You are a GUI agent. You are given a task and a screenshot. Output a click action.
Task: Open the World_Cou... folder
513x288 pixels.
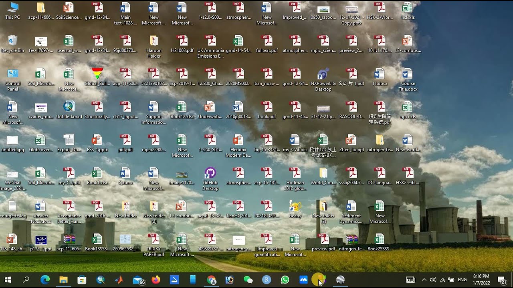point(323,176)
